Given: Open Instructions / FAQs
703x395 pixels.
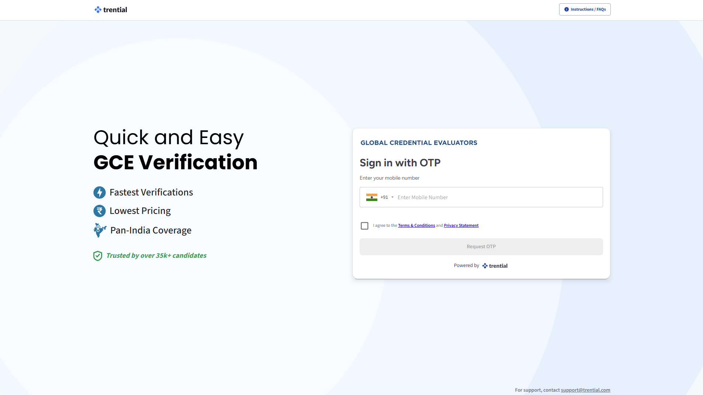Looking at the screenshot, I should pos(585,10).
